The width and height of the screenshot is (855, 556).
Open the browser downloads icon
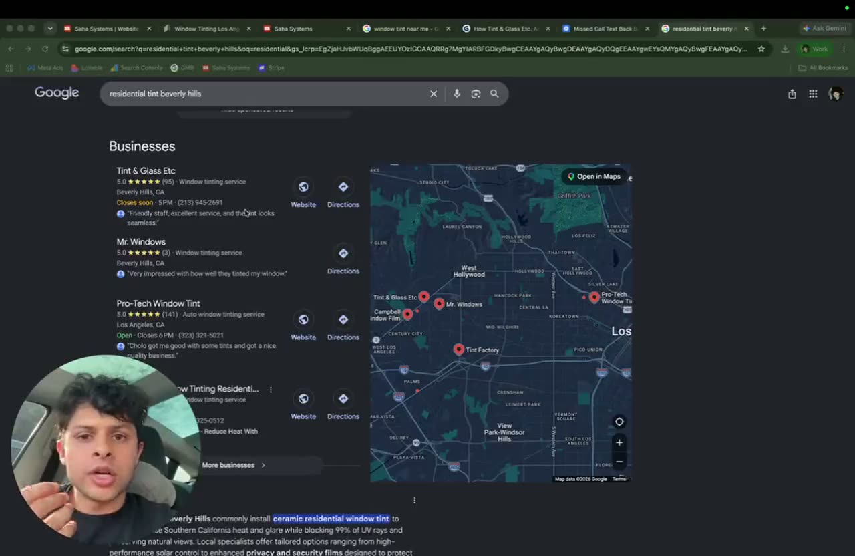click(785, 49)
